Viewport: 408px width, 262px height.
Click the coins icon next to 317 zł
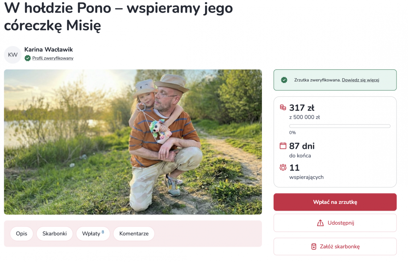click(283, 107)
